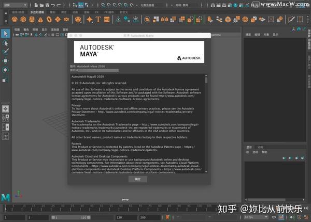This screenshot has width=311, height=222.
Task: Open the lighting menu in viewport panel
Action: point(35,29)
